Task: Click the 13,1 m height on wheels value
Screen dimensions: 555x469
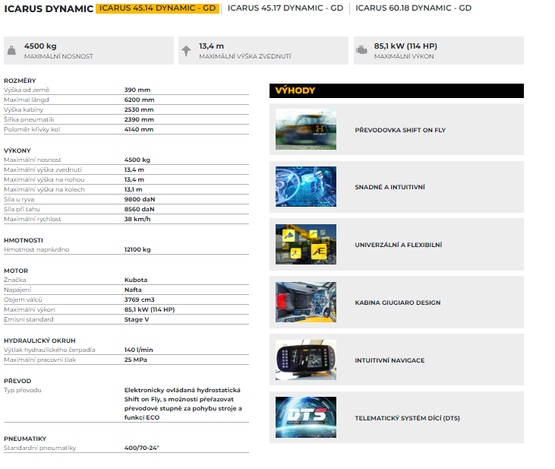Action: coord(133,190)
